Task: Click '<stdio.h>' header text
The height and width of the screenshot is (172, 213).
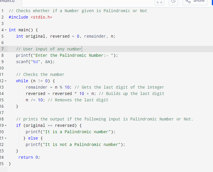Action: point(41,17)
